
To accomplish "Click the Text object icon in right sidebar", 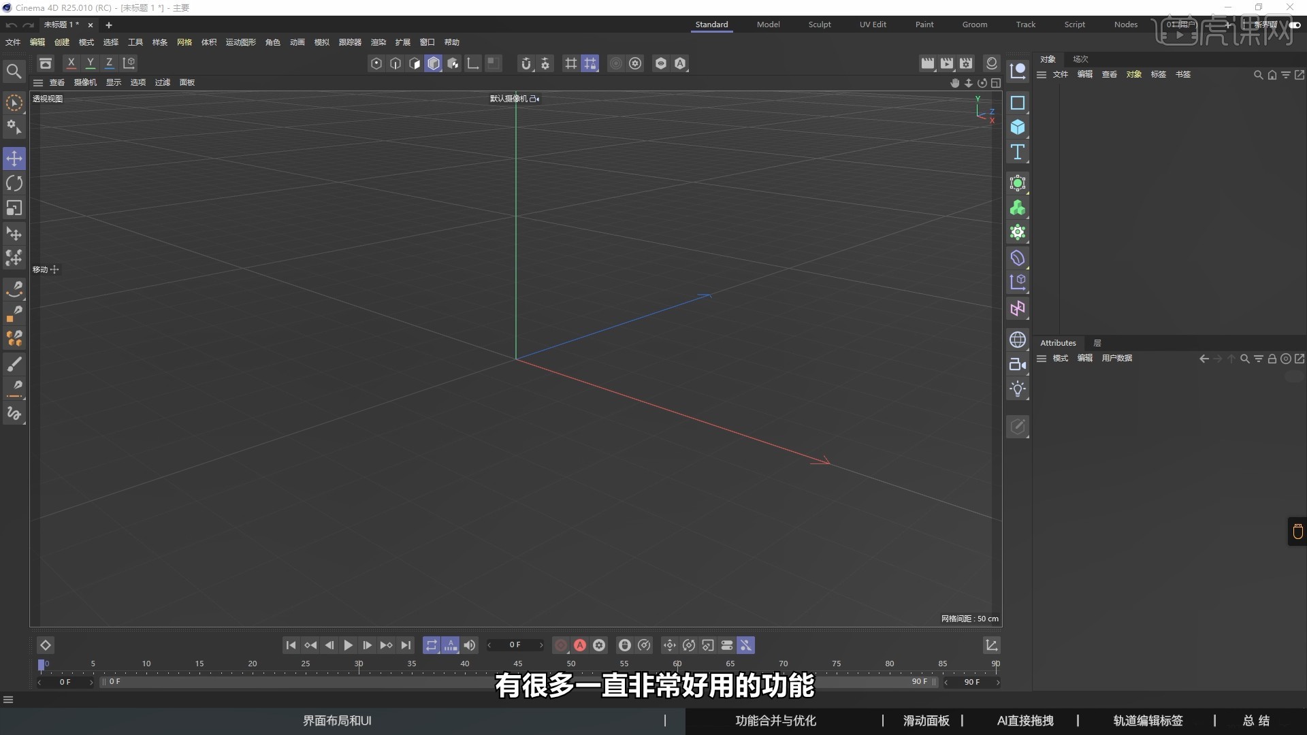I will (x=1018, y=152).
